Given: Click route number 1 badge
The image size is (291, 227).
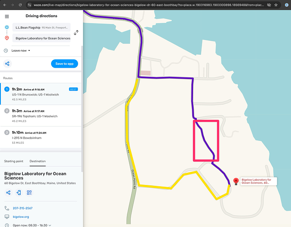Looking at the screenshot, I should coord(7,89).
